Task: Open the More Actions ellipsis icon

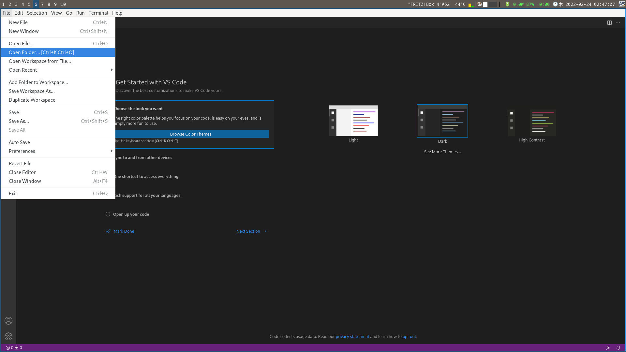Action: coord(618,23)
